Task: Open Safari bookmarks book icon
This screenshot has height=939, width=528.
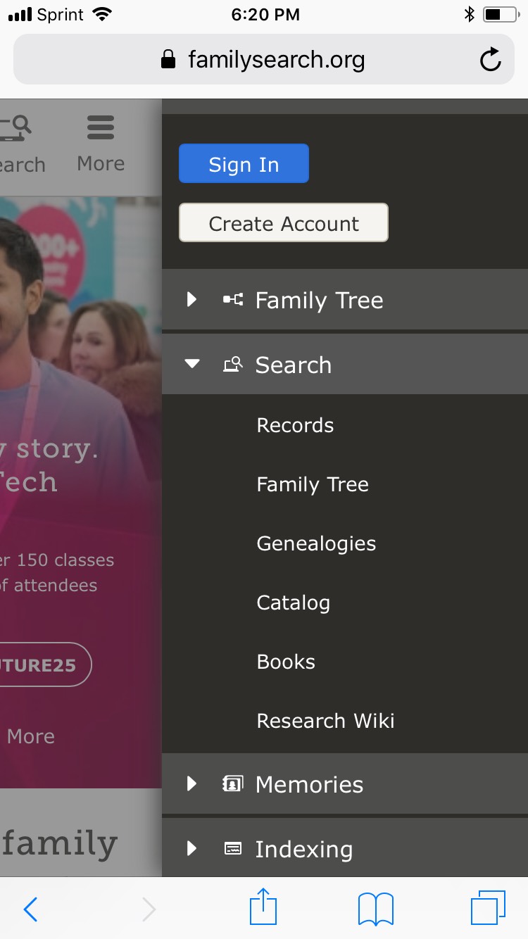Action: coord(376,909)
